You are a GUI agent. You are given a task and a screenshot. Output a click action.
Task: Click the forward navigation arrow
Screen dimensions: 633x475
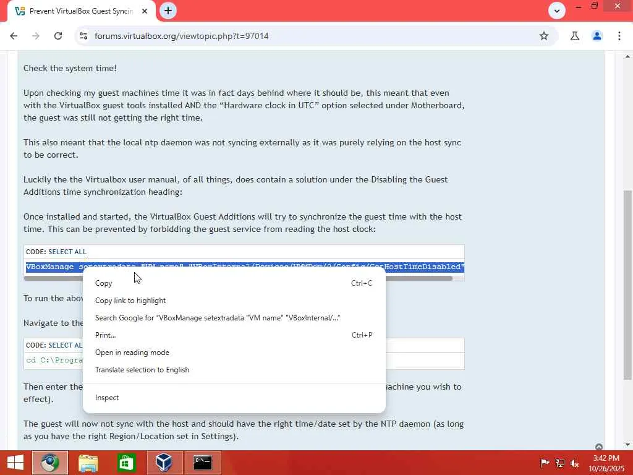tap(36, 36)
